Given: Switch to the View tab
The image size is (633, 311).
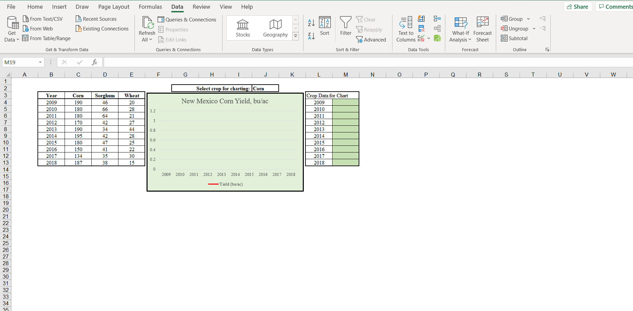Looking at the screenshot, I should pos(226,7).
